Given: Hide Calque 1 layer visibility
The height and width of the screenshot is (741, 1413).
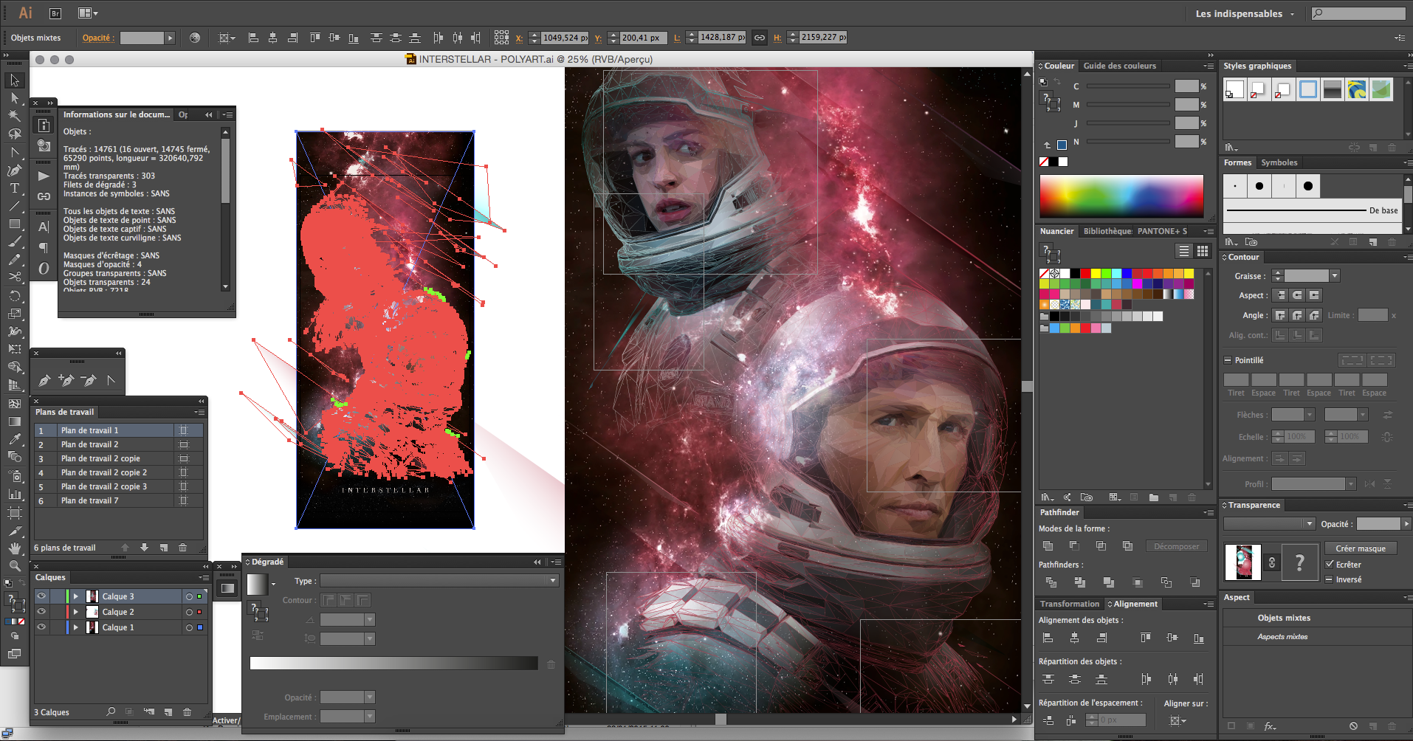Looking at the screenshot, I should [41, 627].
